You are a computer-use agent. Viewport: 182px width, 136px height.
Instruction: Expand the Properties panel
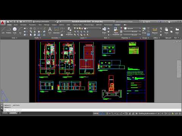click(x=126, y=38)
